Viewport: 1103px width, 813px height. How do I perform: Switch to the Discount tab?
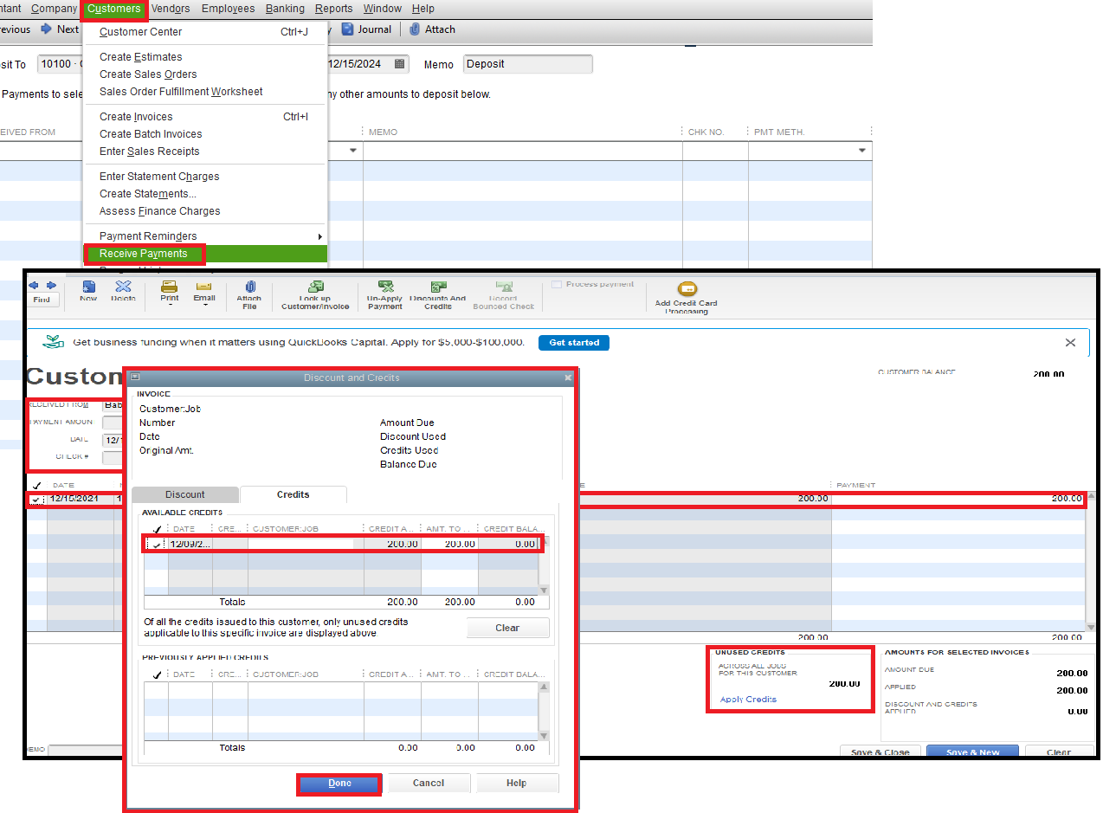(x=185, y=494)
